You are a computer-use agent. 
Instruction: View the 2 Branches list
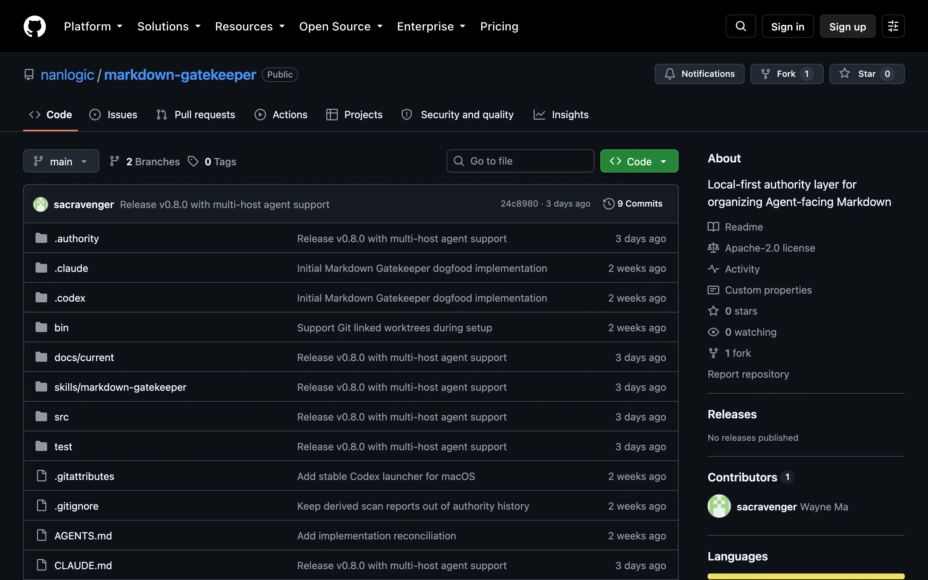pyautogui.click(x=145, y=162)
